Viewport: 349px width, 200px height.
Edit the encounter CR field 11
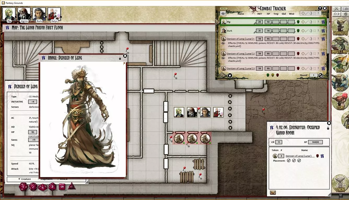point(278,142)
